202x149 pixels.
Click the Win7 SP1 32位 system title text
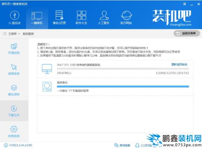[x=78, y=65]
